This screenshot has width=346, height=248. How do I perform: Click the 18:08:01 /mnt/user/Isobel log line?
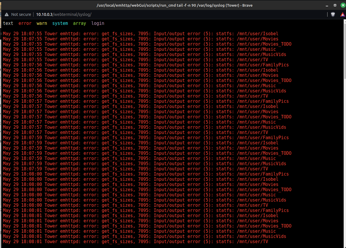click(140, 215)
